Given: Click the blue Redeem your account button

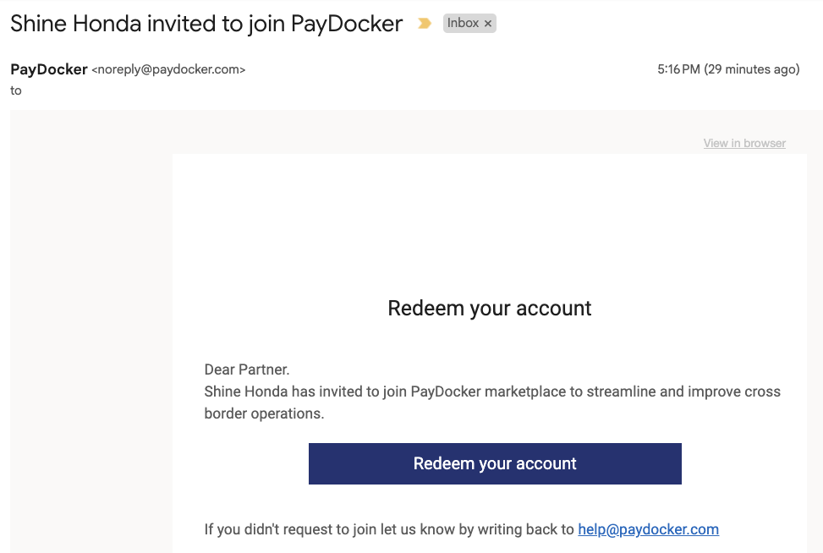Looking at the screenshot, I should click(x=495, y=464).
